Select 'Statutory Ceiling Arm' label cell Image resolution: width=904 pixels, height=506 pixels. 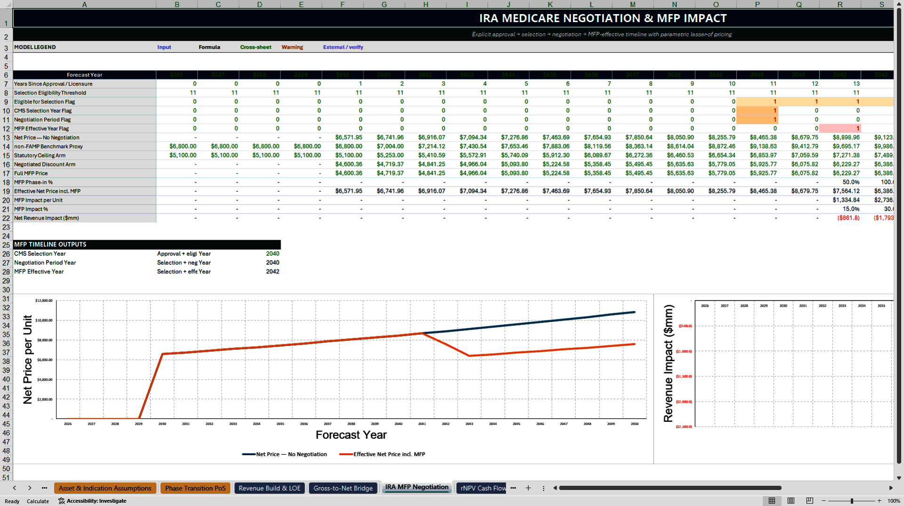click(x=84, y=156)
